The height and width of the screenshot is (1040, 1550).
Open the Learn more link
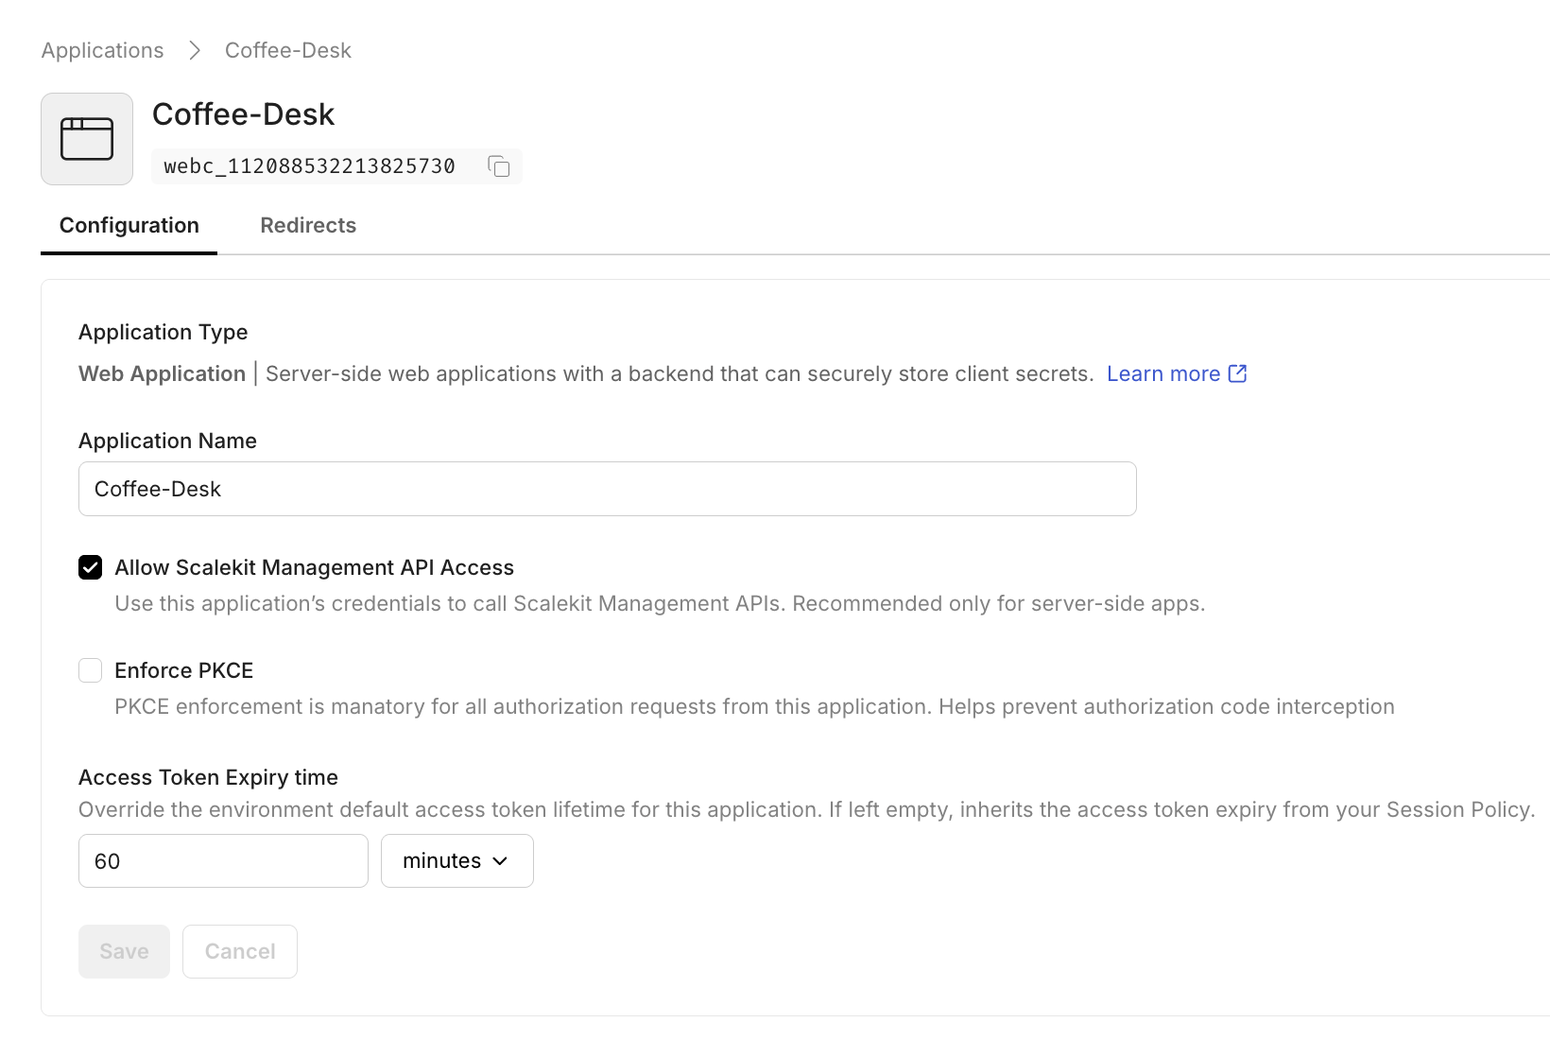(1163, 373)
